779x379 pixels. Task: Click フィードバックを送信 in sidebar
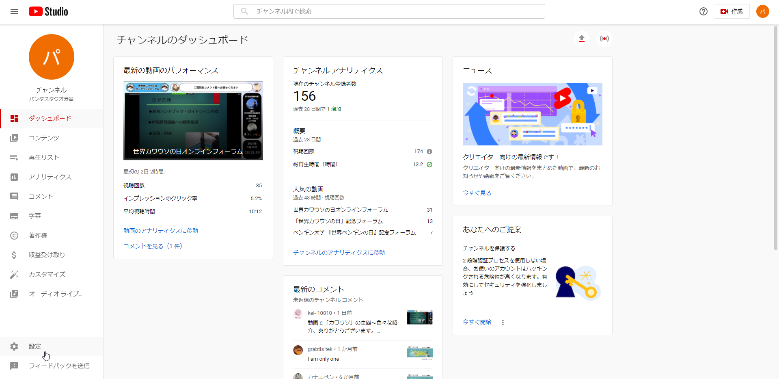point(52,366)
